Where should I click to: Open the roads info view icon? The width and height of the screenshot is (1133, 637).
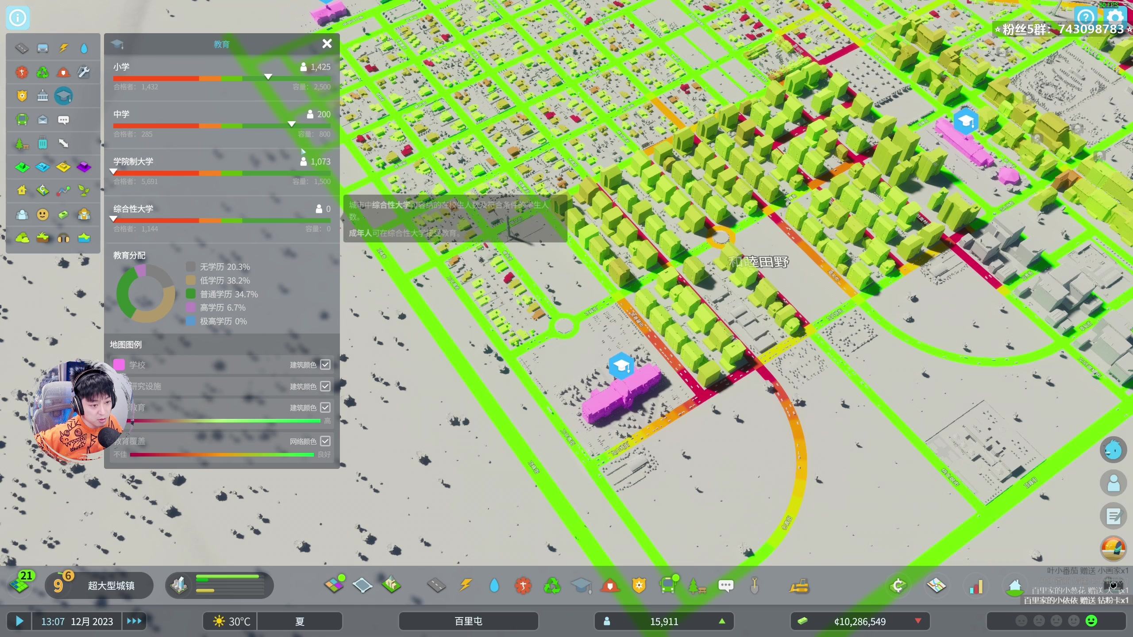22,48
